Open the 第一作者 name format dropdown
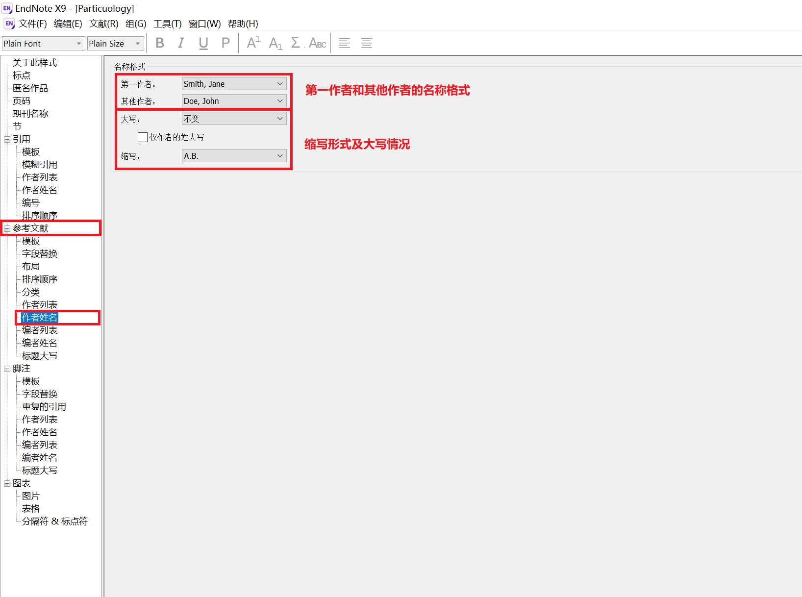 click(x=234, y=84)
